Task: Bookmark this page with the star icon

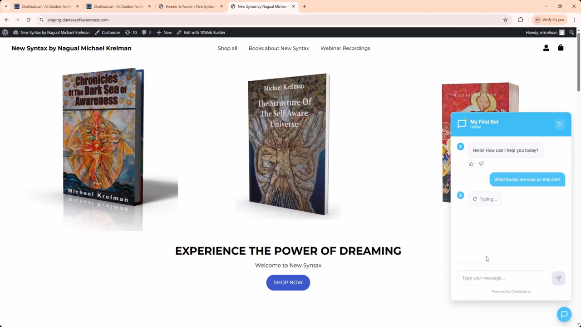Action: point(505,20)
